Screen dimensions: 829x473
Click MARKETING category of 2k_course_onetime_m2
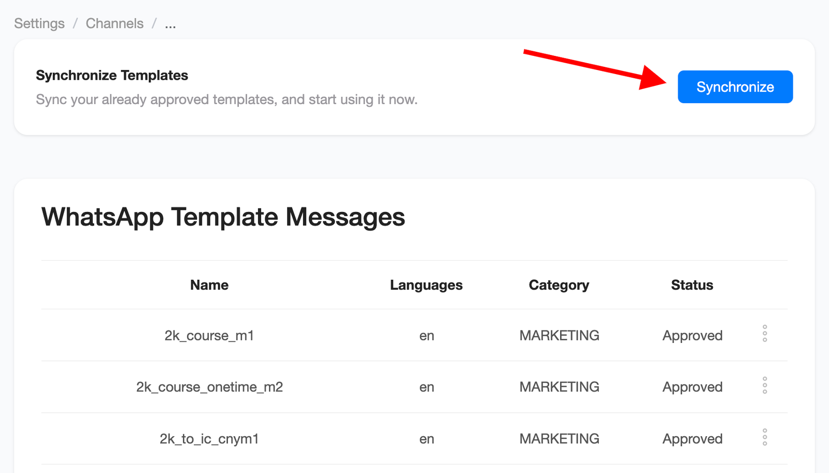[x=559, y=386]
